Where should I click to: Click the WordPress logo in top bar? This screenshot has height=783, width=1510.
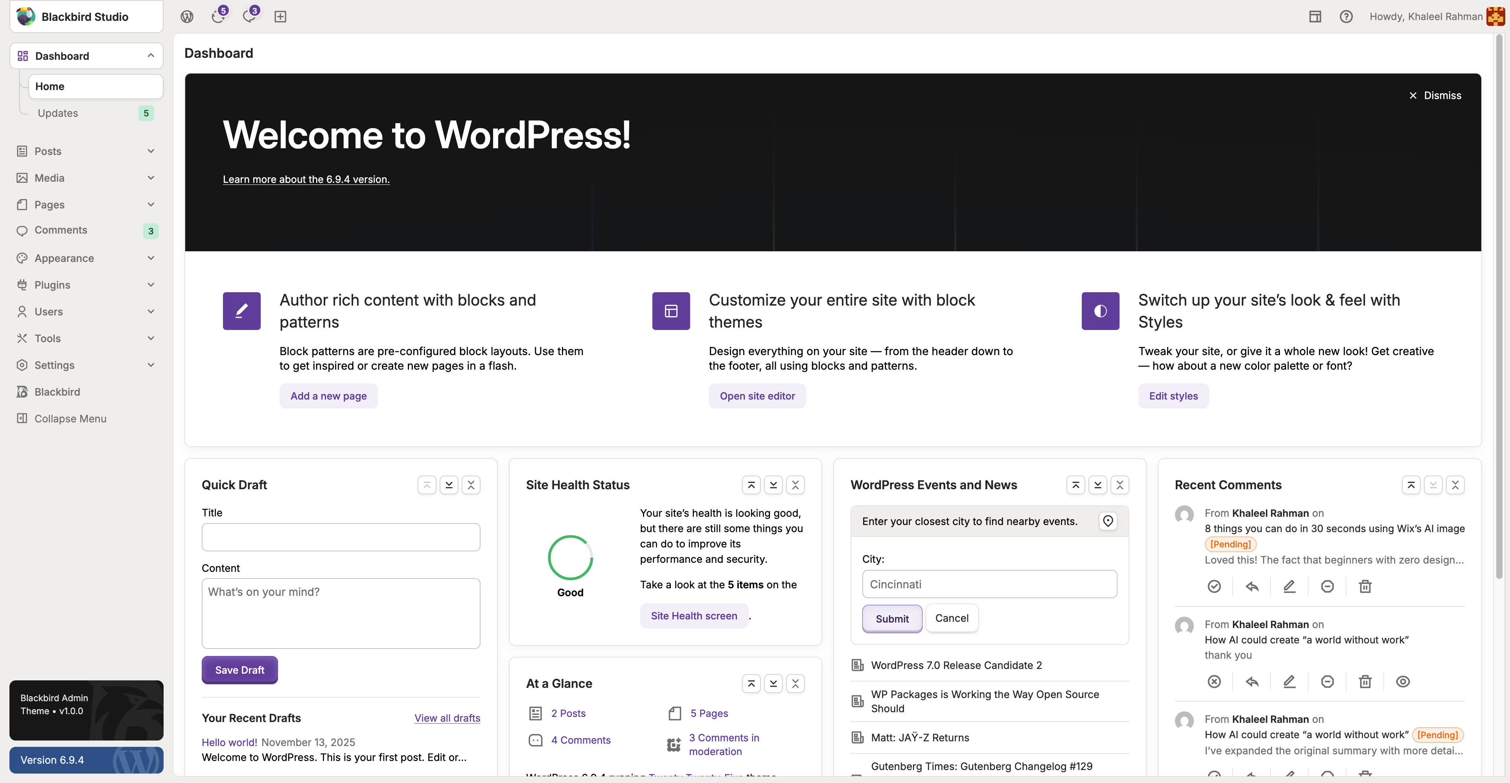click(x=187, y=17)
